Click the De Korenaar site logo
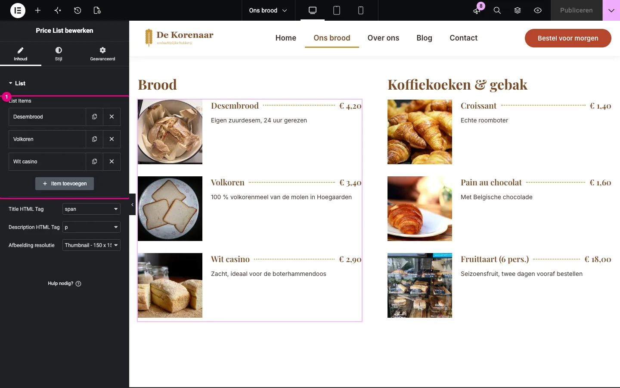620x388 pixels. pyautogui.click(x=179, y=38)
